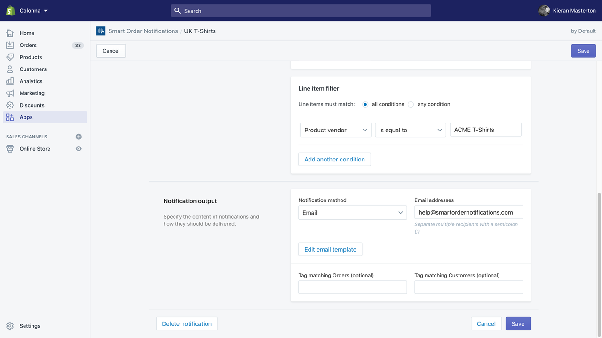The image size is (602, 338).
Task: Open the Edit email template editor
Action: [x=330, y=249]
